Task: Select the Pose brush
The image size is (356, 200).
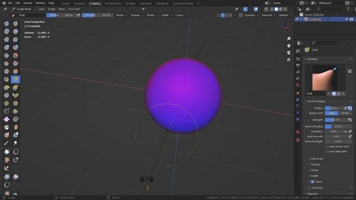Action: [x=16, y=96]
